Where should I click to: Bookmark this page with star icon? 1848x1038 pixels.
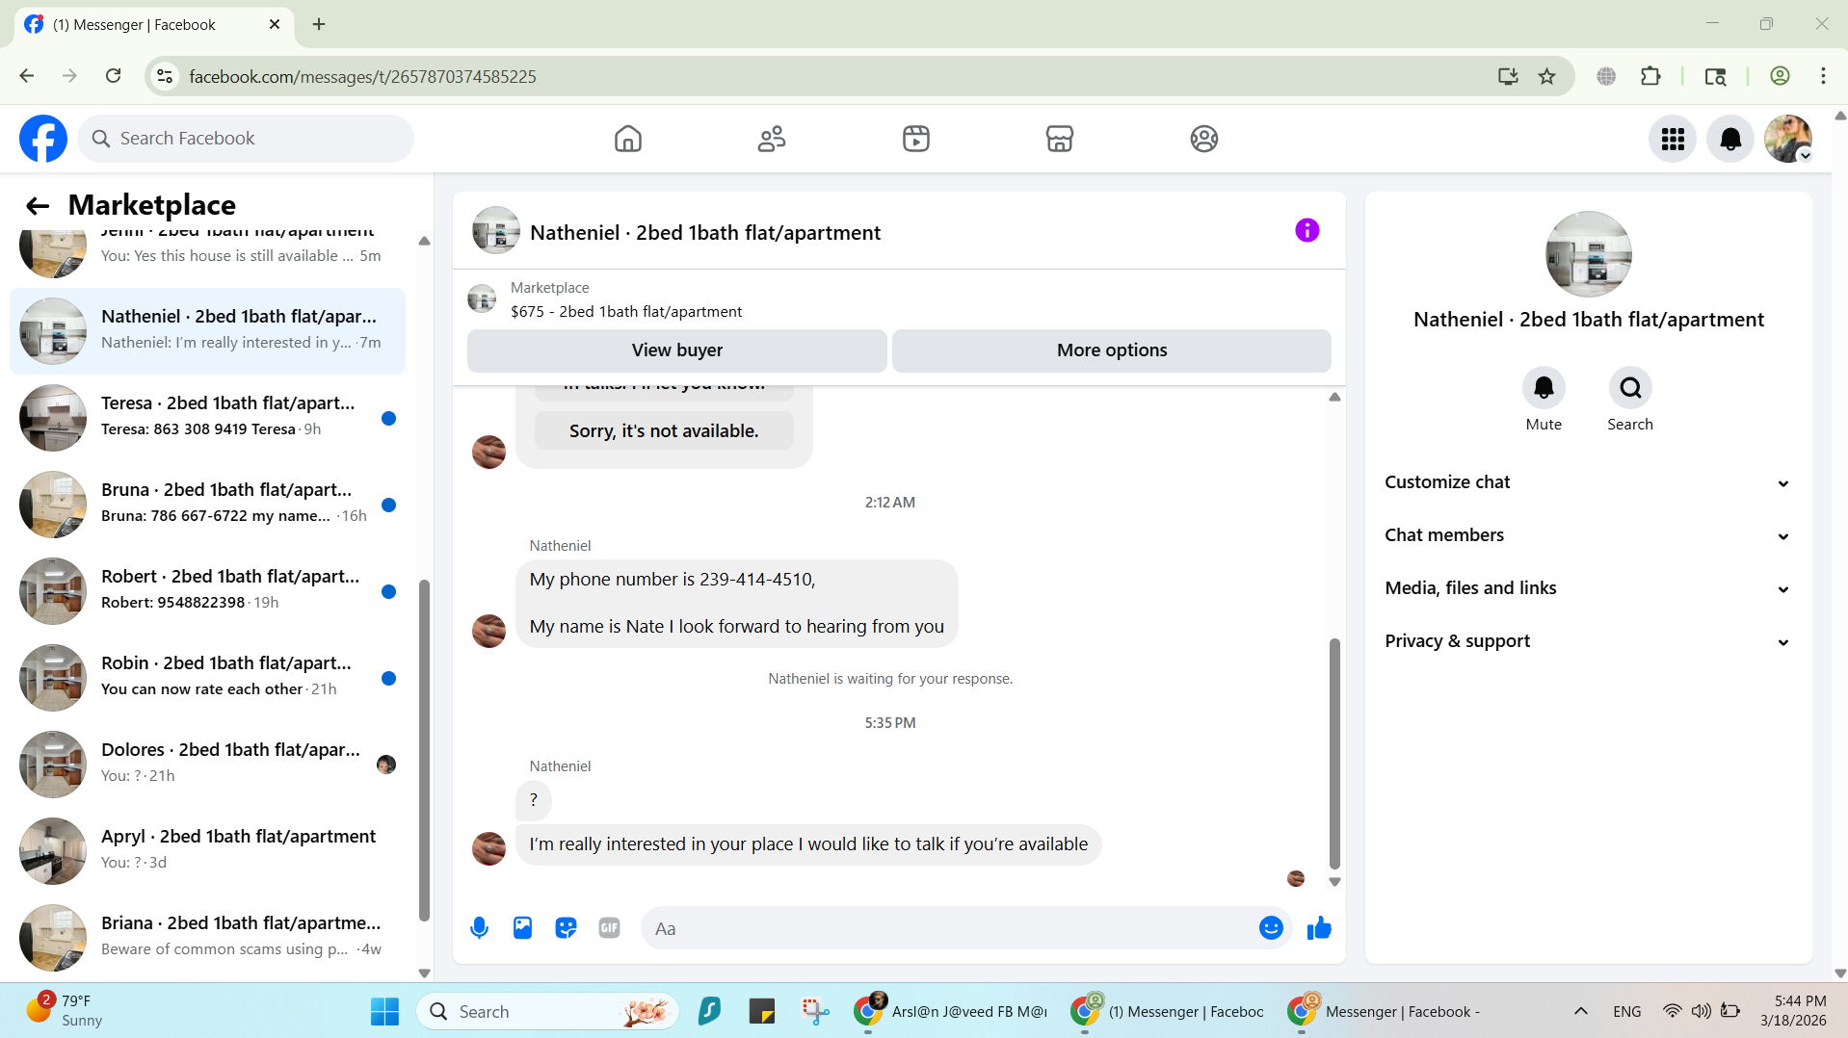[x=1547, y=76]
